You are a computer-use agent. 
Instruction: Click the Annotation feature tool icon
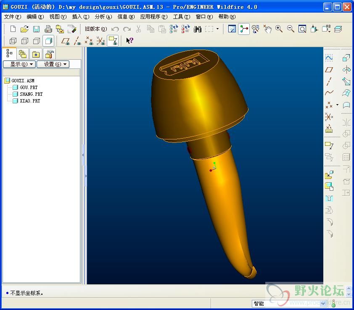click(329, 145)
